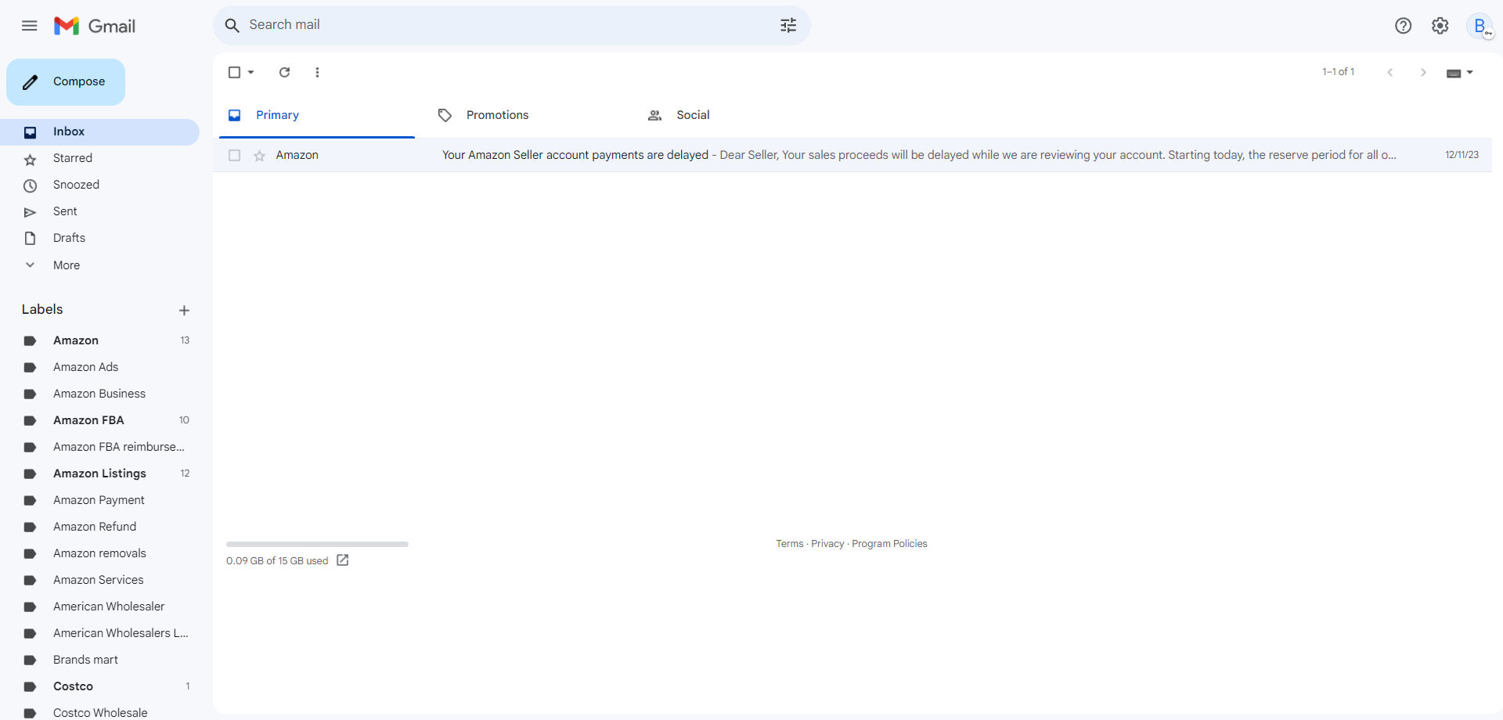The image size is (1503, 720).
Task: Open Settings gear icon
Action: click(x=1440, y=26)
